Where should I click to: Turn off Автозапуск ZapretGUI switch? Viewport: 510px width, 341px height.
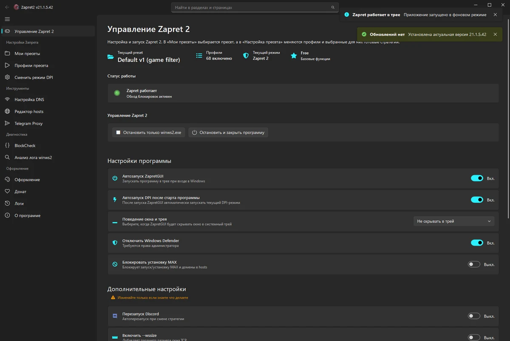click(477, 178)
